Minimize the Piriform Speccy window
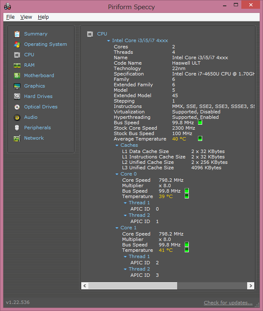The height and width of the screenshot is (311, 263). [x=225, y=5]
